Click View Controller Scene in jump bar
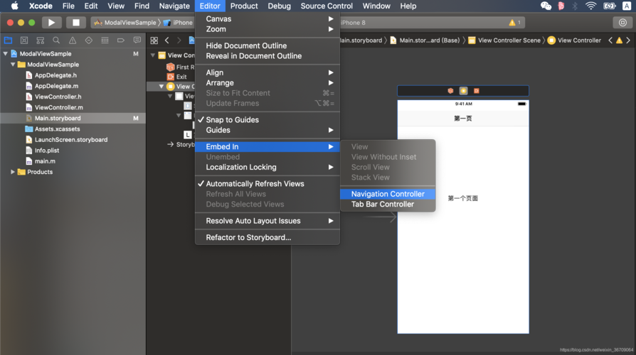 tap(504, 40)
